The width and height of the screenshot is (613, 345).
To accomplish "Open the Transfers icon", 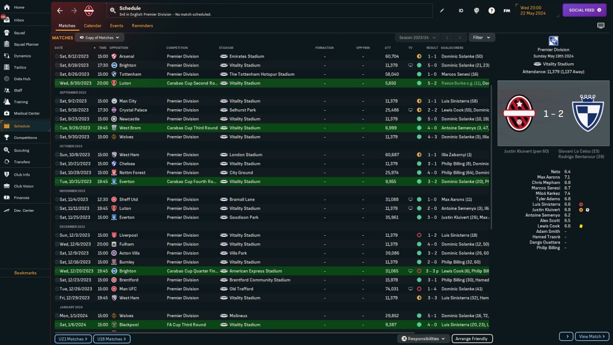I will pyautogui.click(x=7, y=162).
